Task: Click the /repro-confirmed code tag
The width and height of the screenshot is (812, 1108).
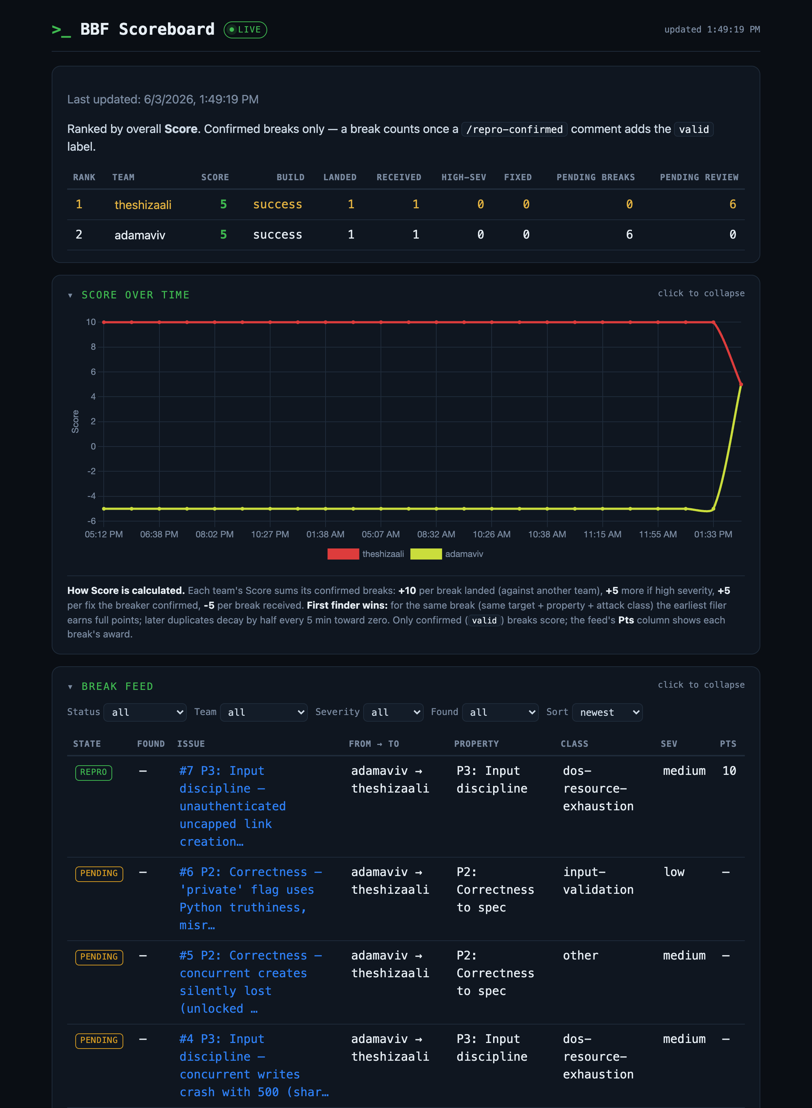Action: tap(514, 129)
